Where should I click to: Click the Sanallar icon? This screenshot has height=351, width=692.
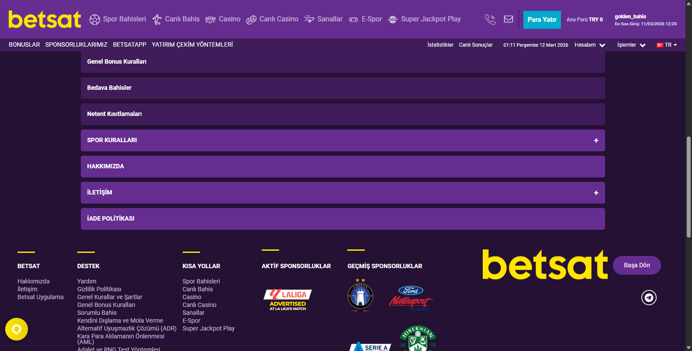tap(309, 19)
